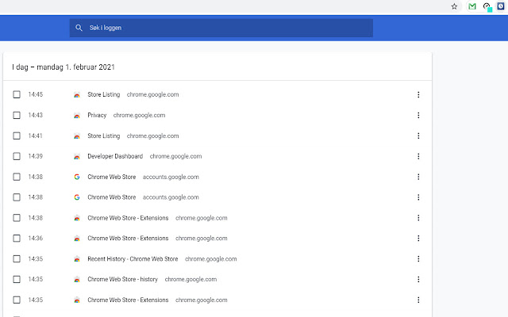Click the '14:39' timestamp of Developer Dashboard
The image size is (508, 317).
click(35, 156)
